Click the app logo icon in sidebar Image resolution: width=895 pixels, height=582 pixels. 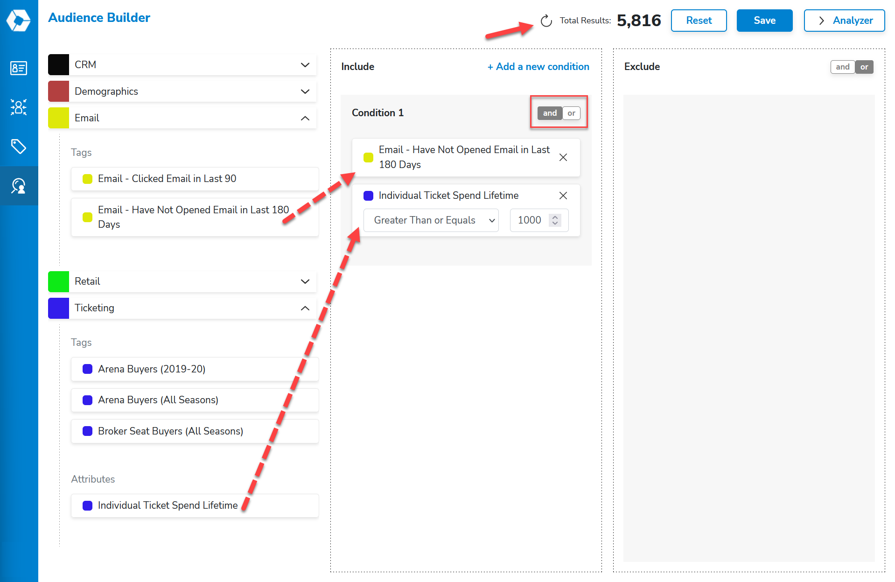pyautogui.click(x=19, y=21)
